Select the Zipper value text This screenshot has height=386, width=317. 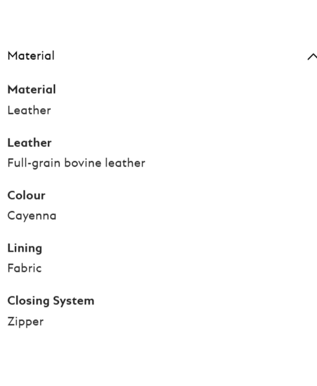(x=25, y=322)
